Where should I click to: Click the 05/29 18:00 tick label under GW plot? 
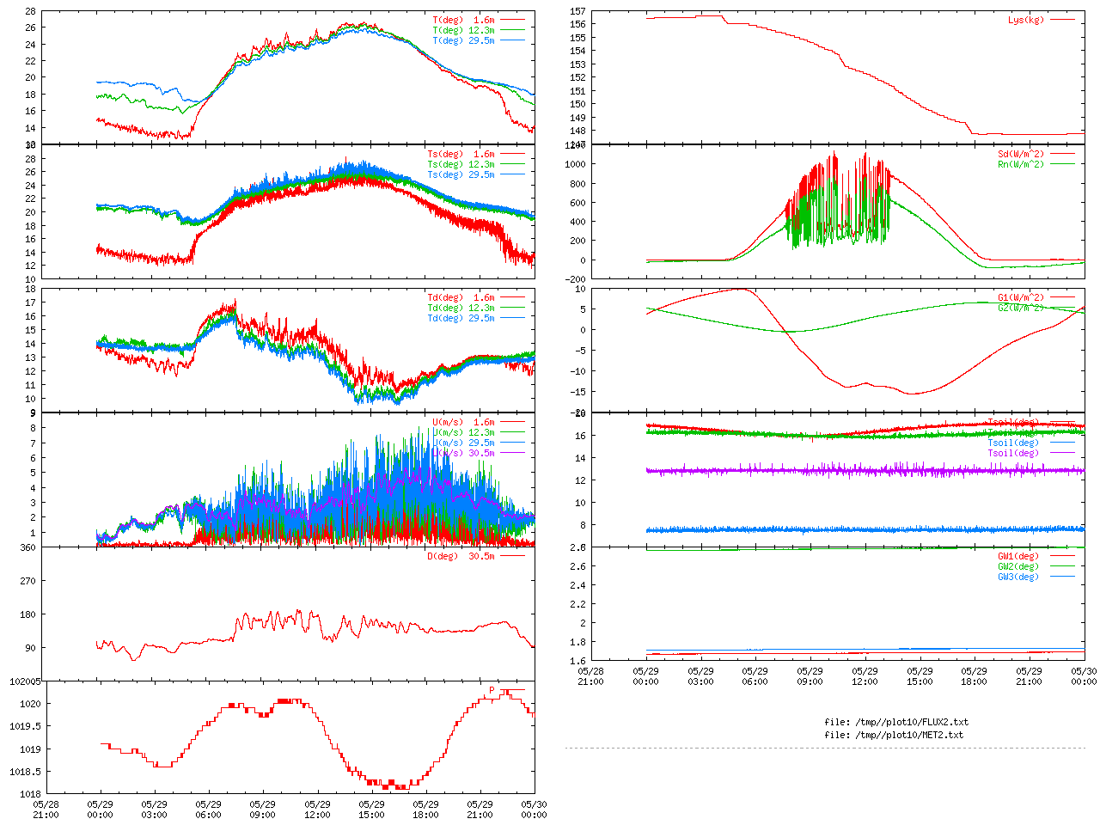pyautogui.click(x=974, y=676)
